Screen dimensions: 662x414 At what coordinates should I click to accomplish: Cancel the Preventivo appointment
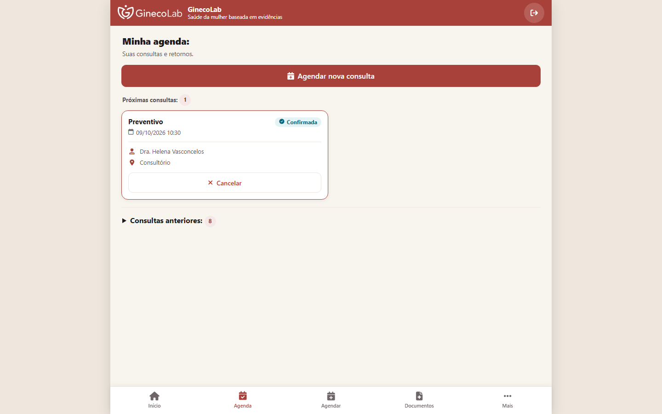225,183
